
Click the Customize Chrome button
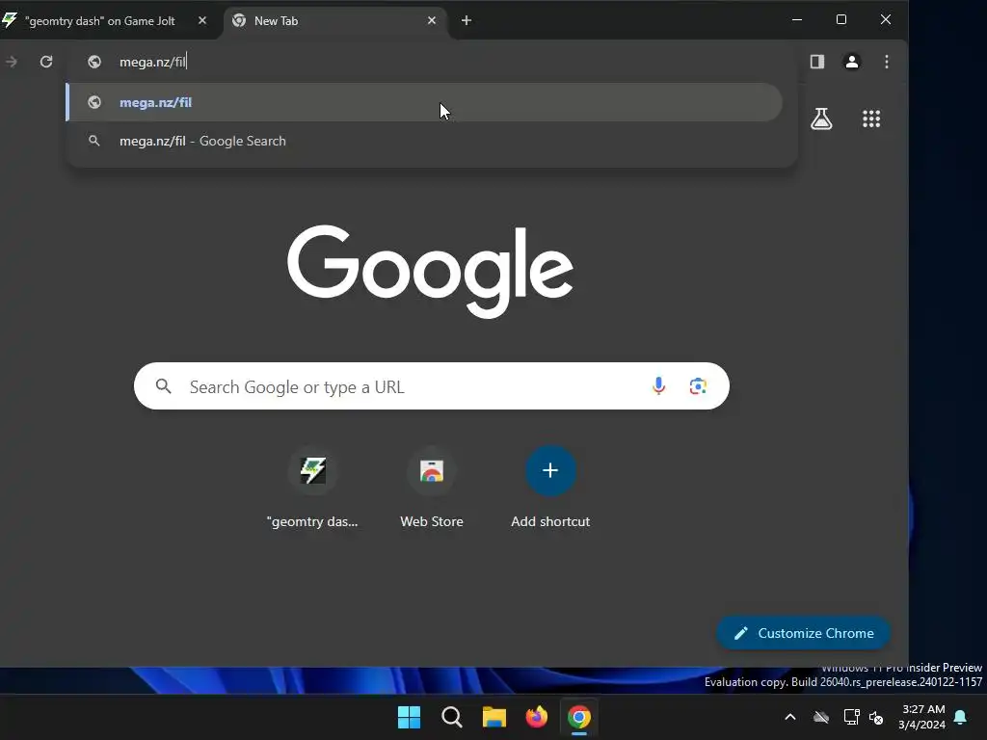tap(803, 633)
